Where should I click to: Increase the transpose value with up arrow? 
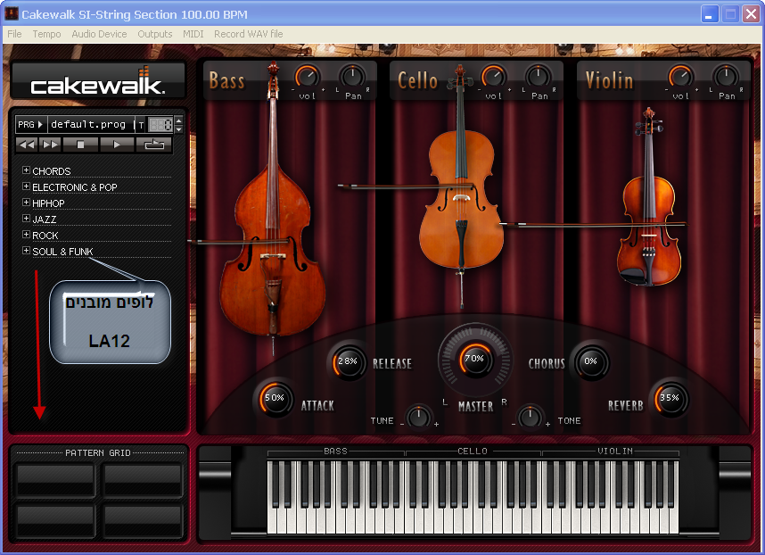click(178, 120)
